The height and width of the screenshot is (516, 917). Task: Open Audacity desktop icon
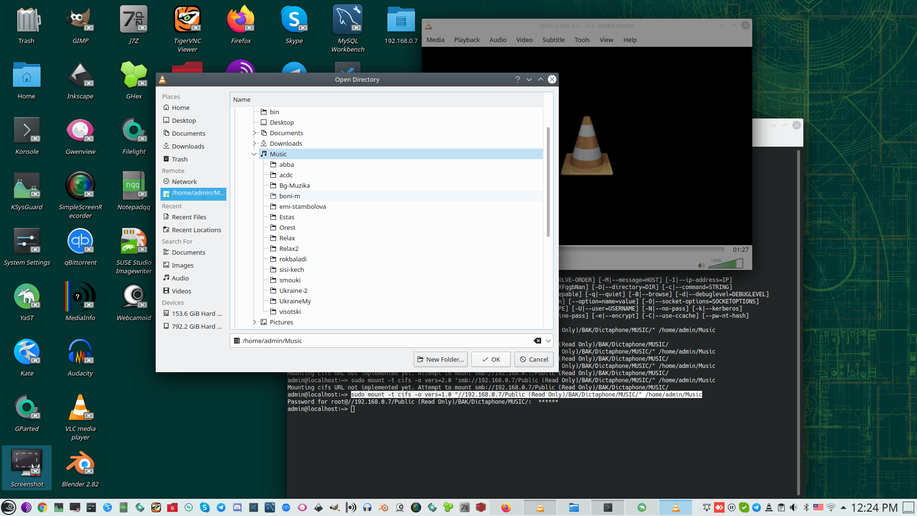click(x=80, y=354)
